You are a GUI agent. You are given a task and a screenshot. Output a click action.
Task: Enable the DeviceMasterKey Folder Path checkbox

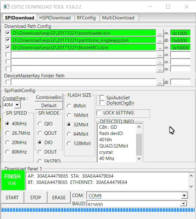[8, 82]
